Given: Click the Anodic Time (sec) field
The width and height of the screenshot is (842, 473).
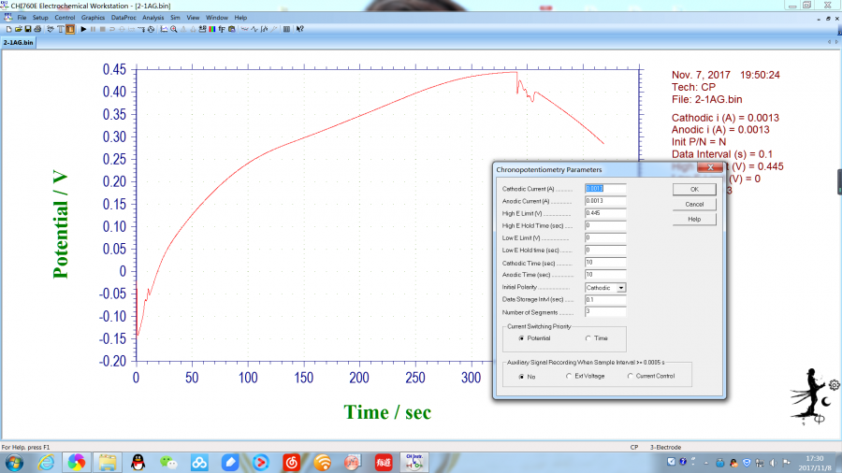Looking at the screenshot, I should coord(605,275).
